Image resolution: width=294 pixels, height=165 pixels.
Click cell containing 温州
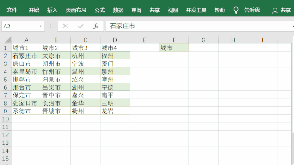coord(85,71)
